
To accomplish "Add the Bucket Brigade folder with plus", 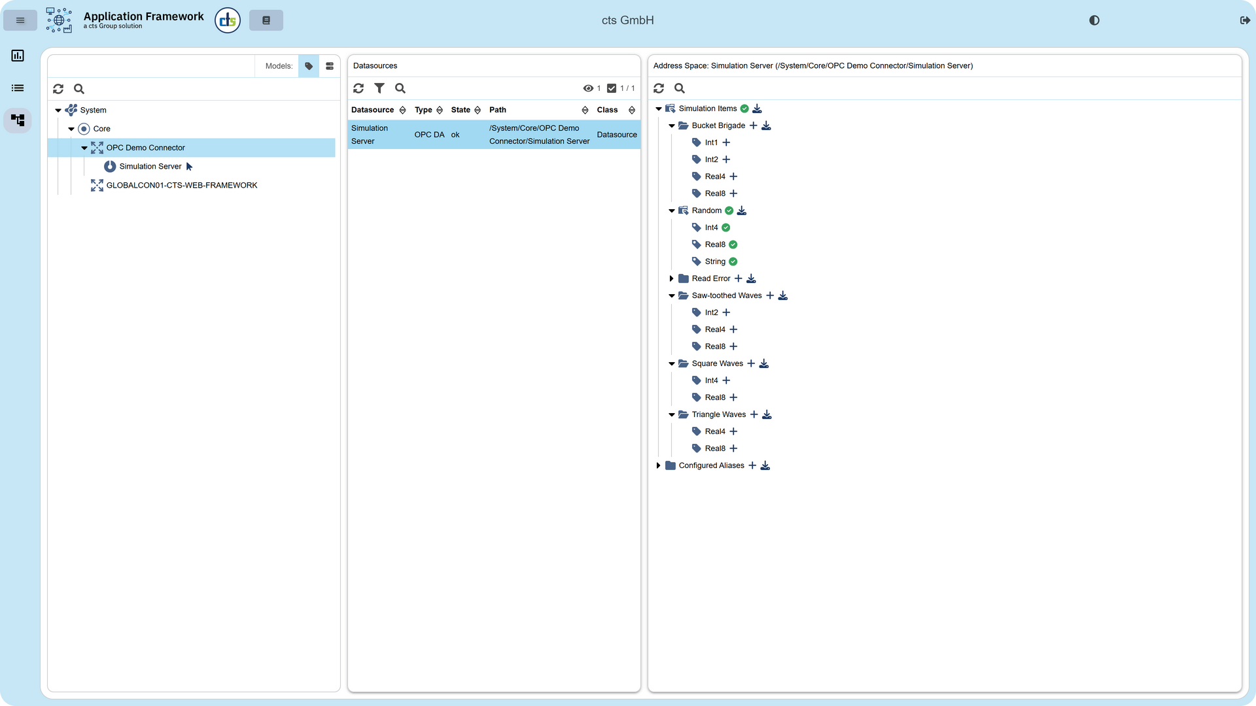I will [753, 126].
